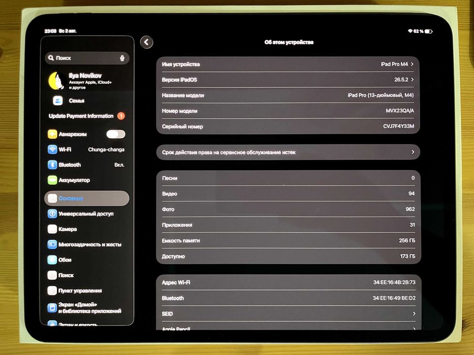Expand Версия iPadOS row chevron

(413, 80)
